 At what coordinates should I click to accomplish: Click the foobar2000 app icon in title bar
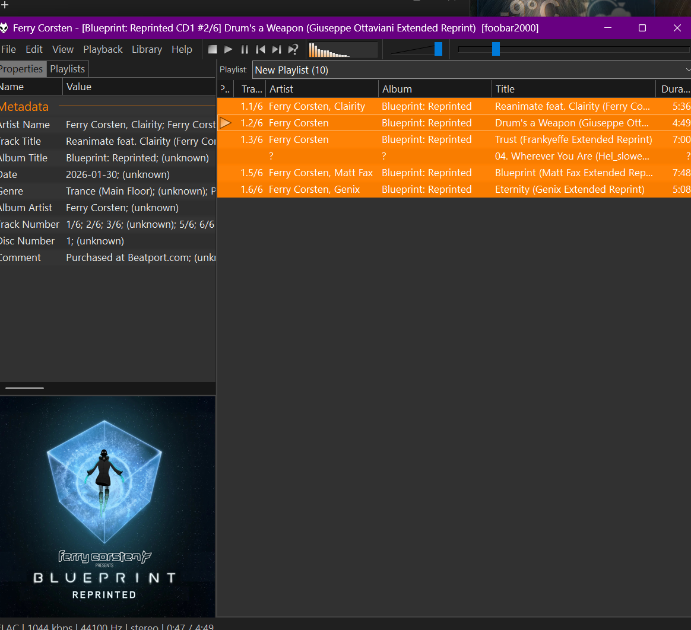pos(4,28)
